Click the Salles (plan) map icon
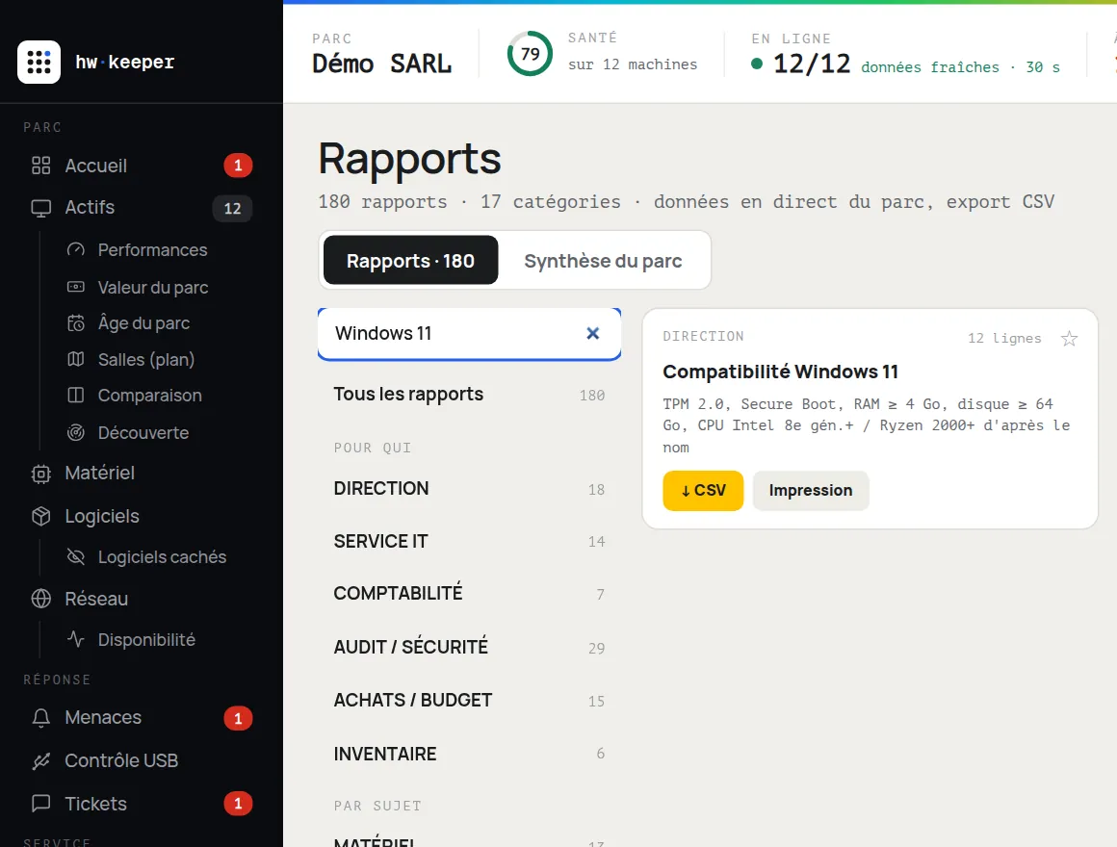Image resolution: width=1117 pixels, height=847 pixels. click(x=75, y=359)
